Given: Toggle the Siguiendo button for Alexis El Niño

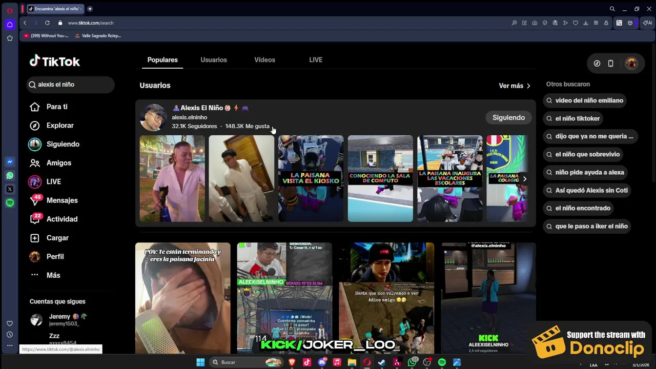Looking at the screenshot, I should pyautogui.click(x=508, y=117).
